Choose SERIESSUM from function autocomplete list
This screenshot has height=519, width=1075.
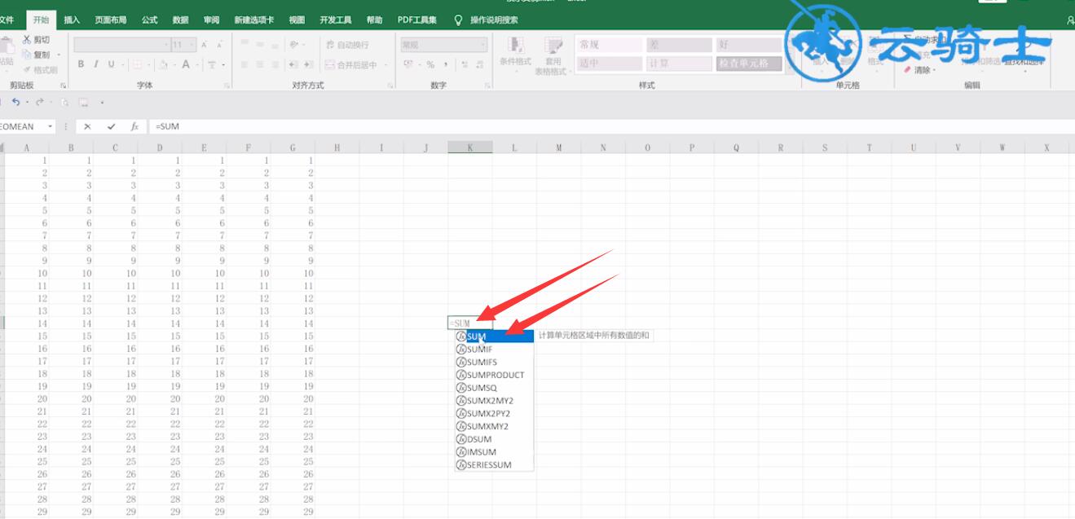(x=494, y=464)
